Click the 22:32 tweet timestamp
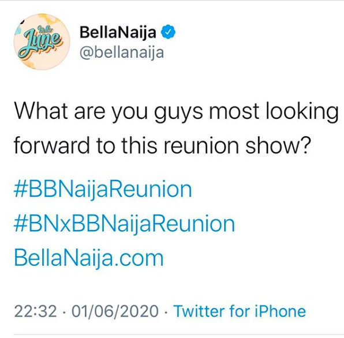Viewport: 344px width, 338px height. tap(36, 311)
